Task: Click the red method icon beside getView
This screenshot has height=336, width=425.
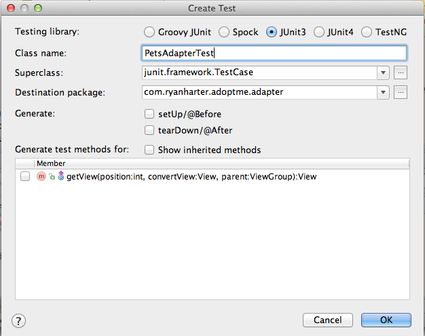Action: [x=41, y=176]
